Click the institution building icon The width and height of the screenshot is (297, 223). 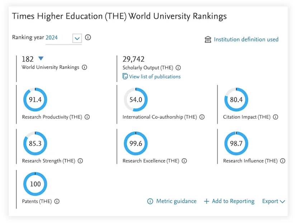pyautogui.click(x=208, y=40)
